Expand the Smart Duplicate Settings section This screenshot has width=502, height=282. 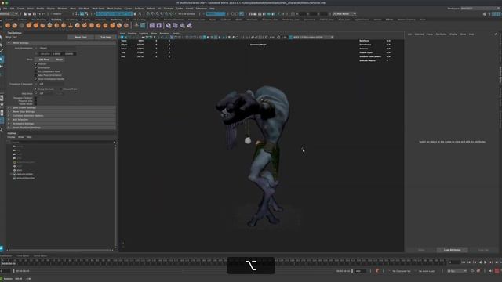(61, 128)
